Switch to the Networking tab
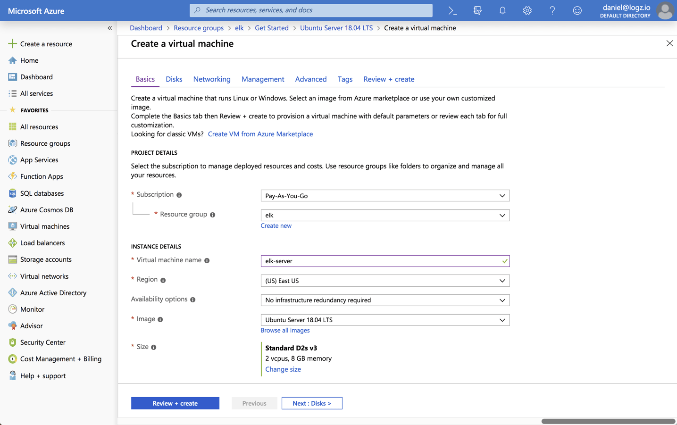Viewport: 677px width, 425px height. tap(212, 79)
